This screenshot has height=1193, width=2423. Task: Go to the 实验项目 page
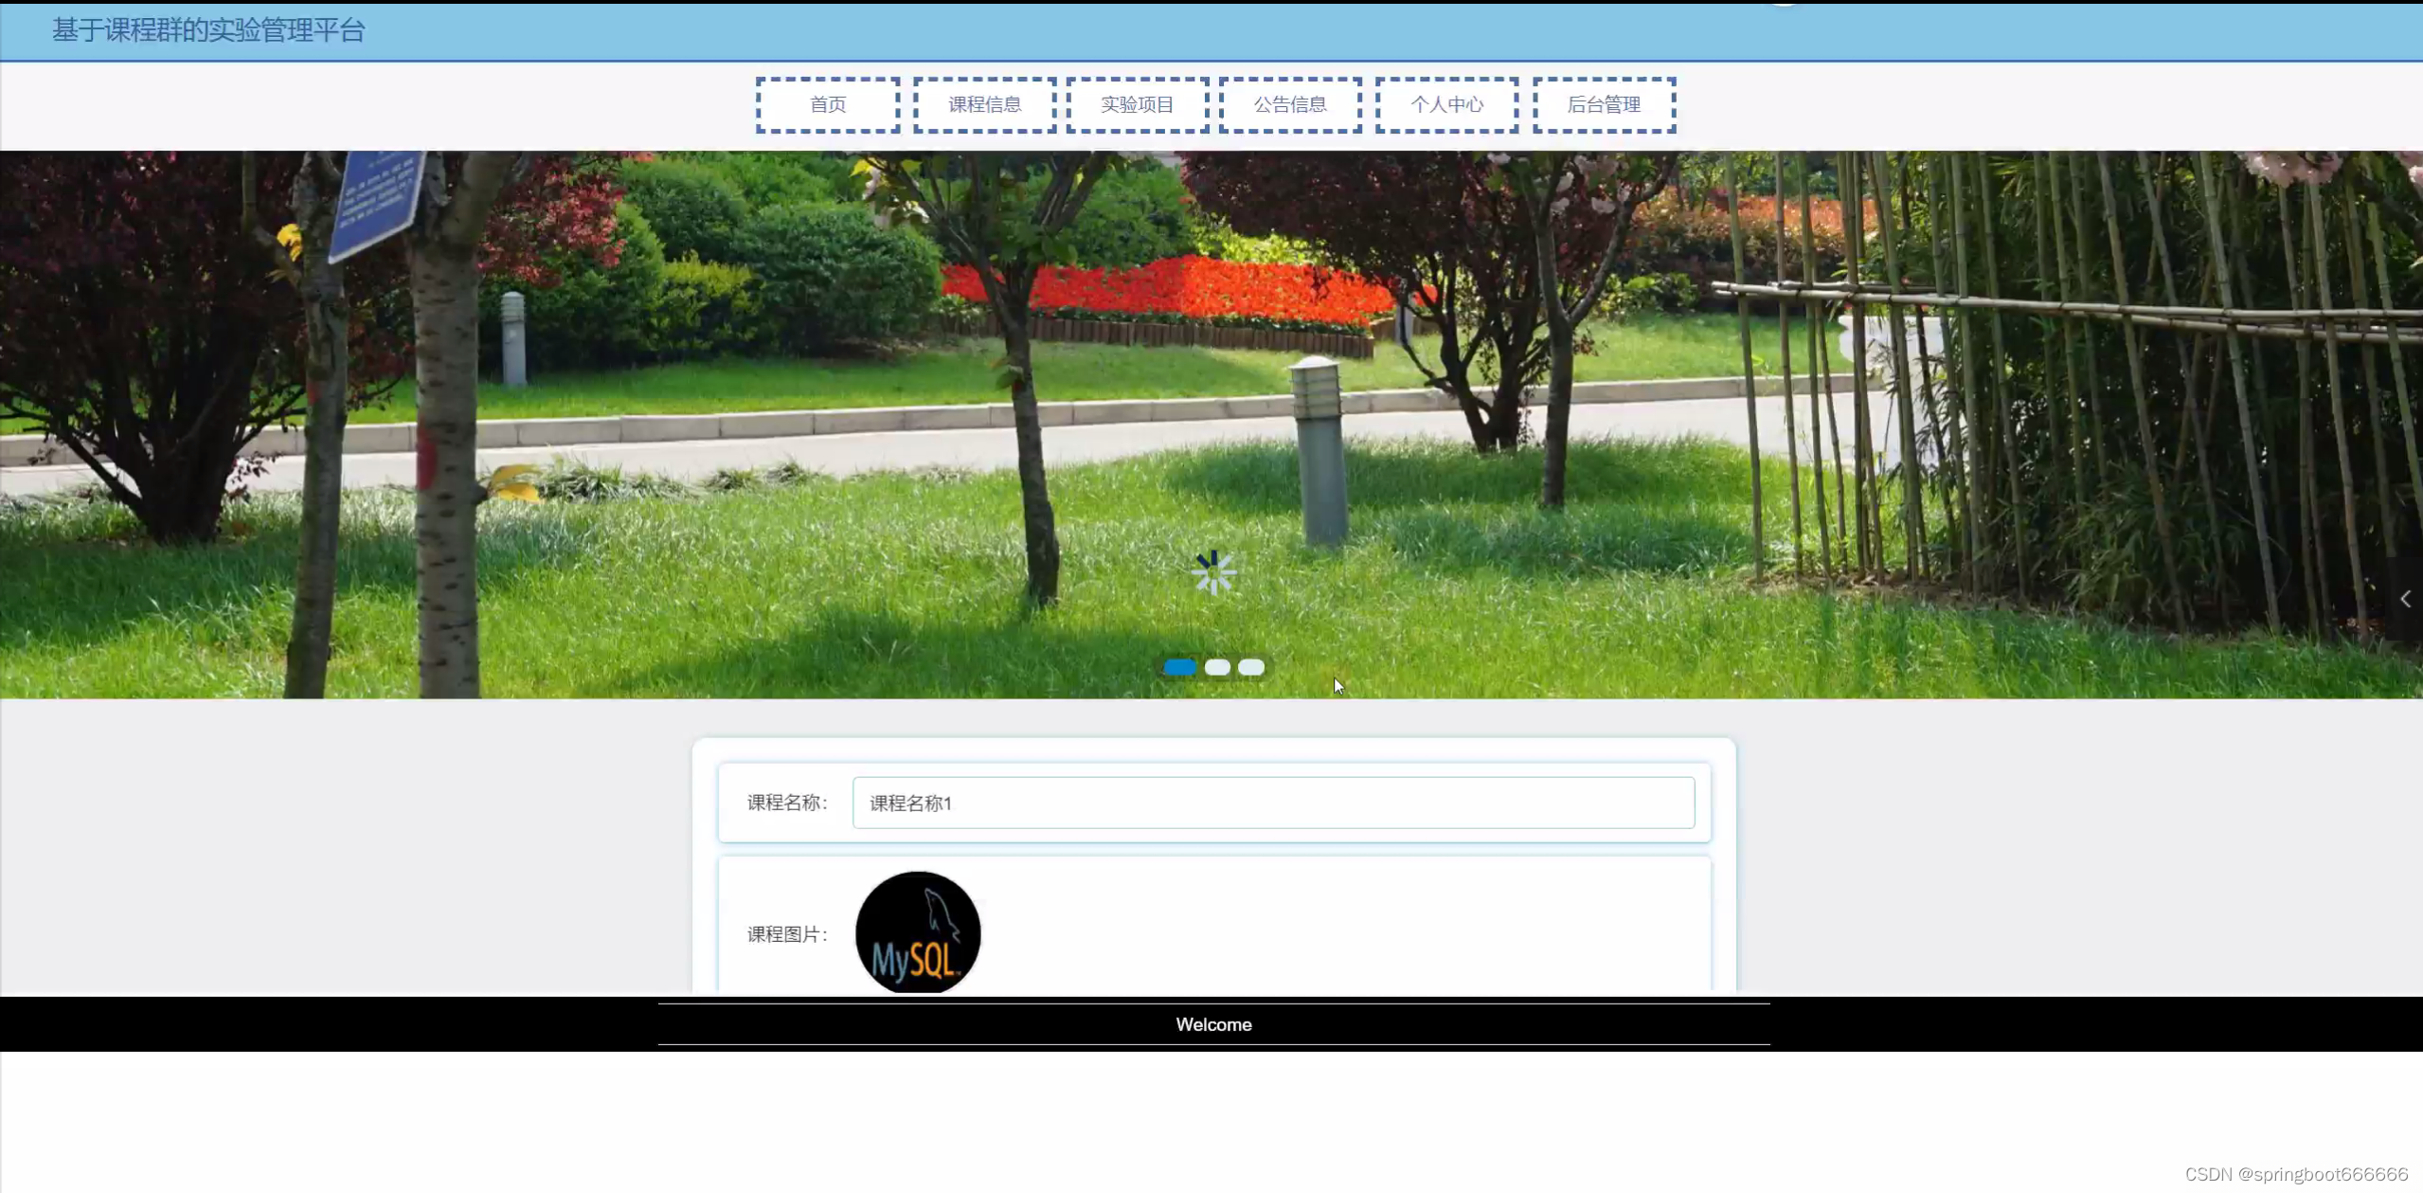[1137, 104]
